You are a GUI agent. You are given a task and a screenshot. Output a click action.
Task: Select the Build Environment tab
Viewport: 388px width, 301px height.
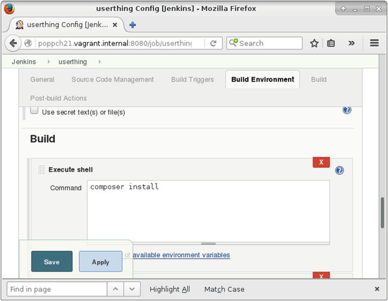coord(263,79)
